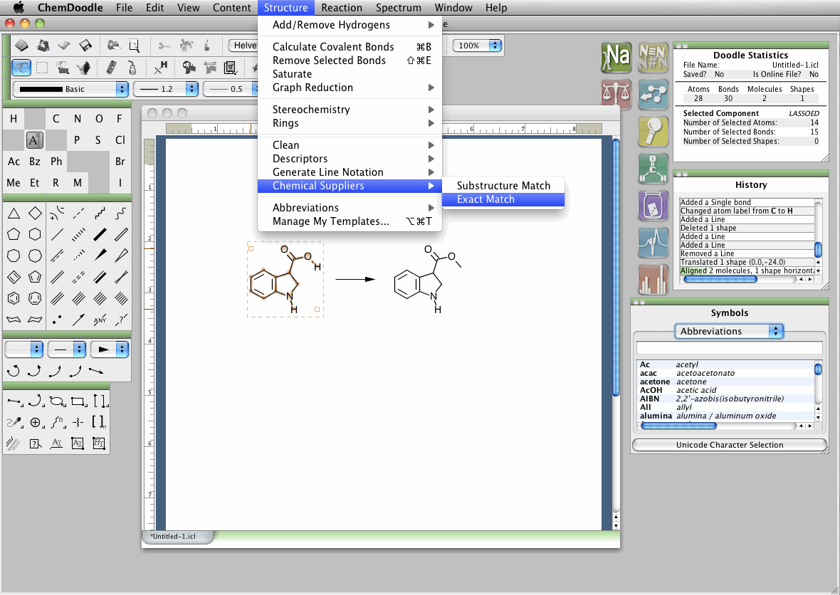840x595 pixels.
Task: Click Exact Match in submenu
Action: point(485,199)
